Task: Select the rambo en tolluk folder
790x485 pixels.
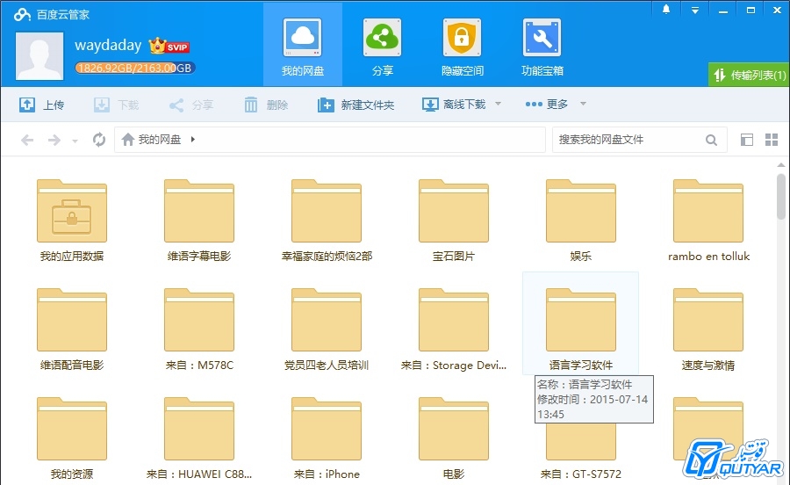Action: [708, 221]
